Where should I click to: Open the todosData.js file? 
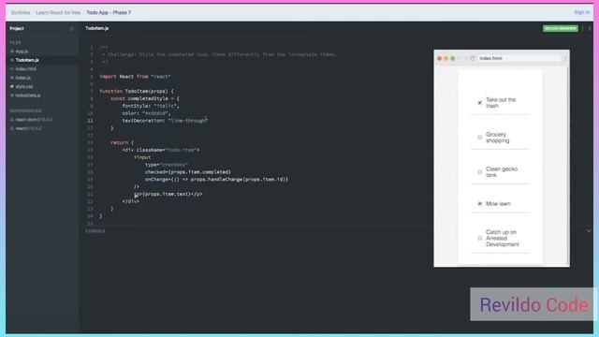point(28,95)
